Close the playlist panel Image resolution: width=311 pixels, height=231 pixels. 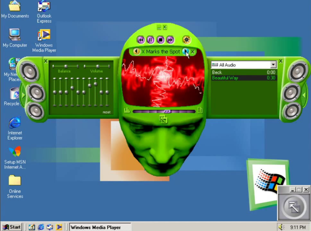pyautogui.click(x=281, y=61)
